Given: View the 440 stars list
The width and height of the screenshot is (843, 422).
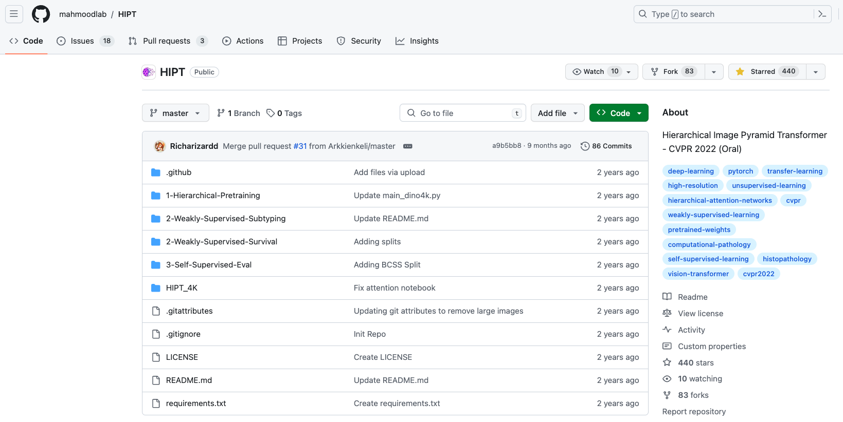Looking at the screenshot, I should click(x=688, y=362).
